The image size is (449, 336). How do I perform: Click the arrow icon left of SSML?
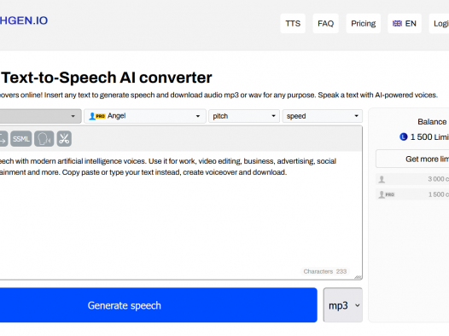3,139
